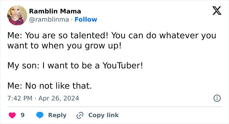
Task: Open the @ramblinma handle
Action: point(49,20)
